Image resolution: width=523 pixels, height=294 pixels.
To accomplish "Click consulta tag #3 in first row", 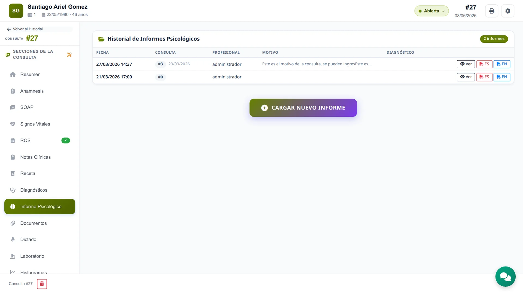I will pyautogui.click(x=160, y=64).
